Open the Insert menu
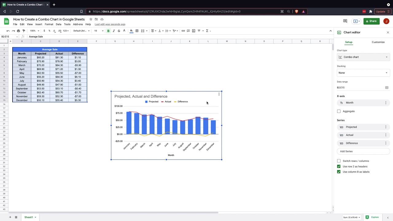Viewport: 393px width, 221px height. [39, 24]
